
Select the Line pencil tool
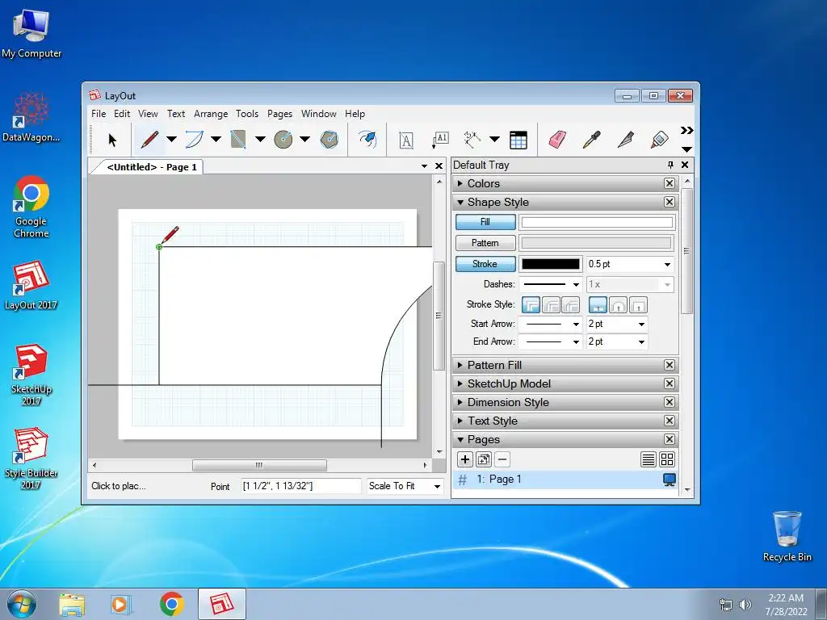pos(149,140)
